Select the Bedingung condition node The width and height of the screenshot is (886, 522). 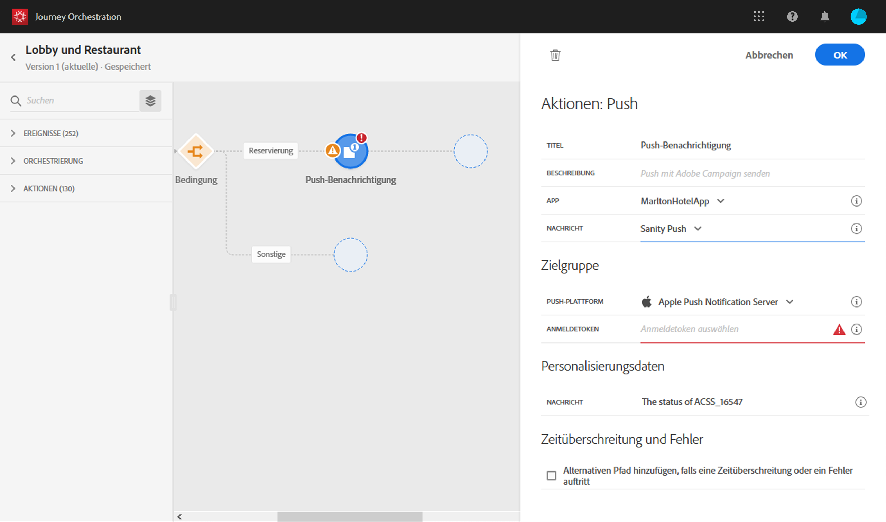(x=196, y=151)
